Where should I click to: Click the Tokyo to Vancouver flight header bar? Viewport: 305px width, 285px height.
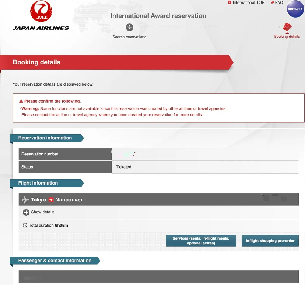pyautogui.click(x=159, y=199)
